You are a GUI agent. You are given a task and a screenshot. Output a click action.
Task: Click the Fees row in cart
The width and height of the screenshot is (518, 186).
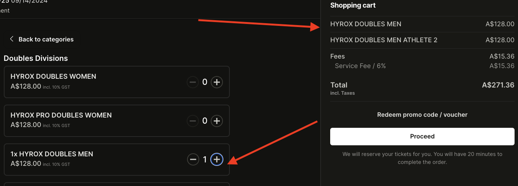click(x=337, y=56)
